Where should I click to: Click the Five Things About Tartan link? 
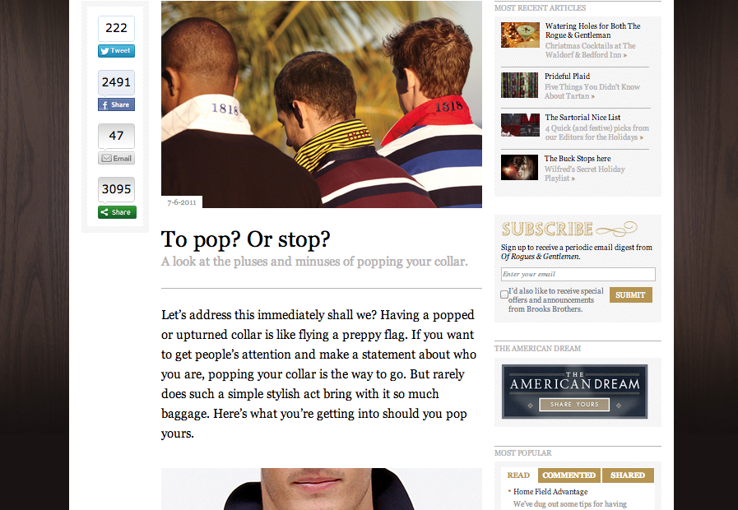coord(592,91)
